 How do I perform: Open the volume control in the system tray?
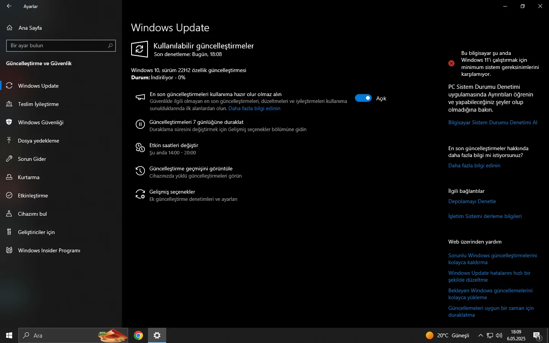499,335
